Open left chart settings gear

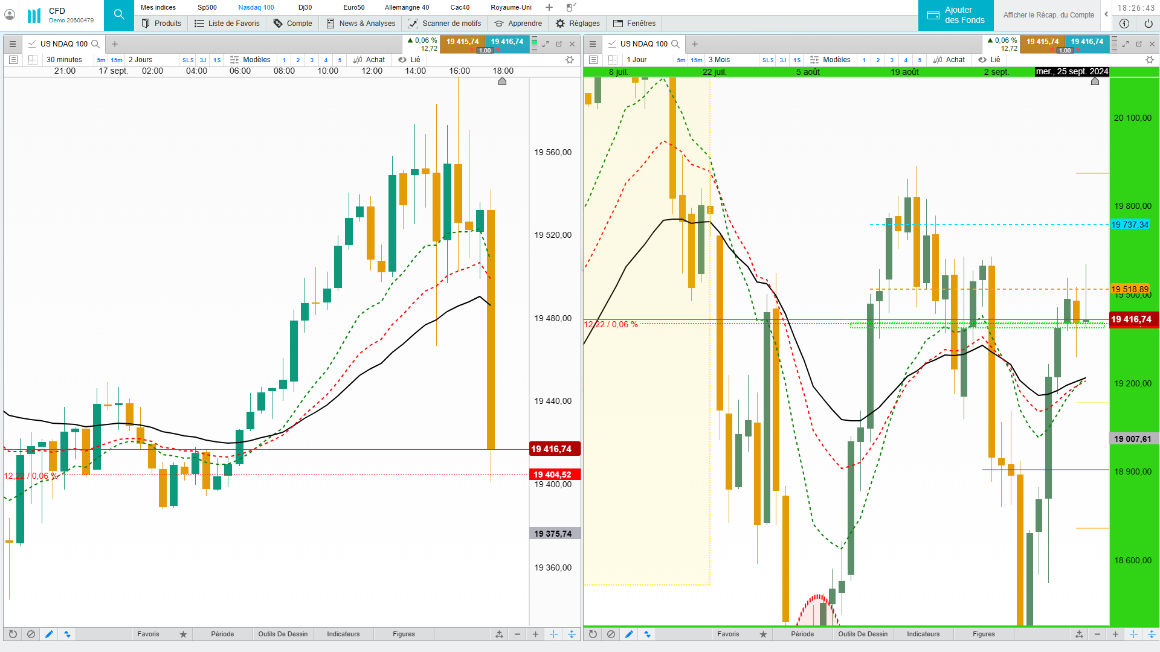(x=569, y=60)
